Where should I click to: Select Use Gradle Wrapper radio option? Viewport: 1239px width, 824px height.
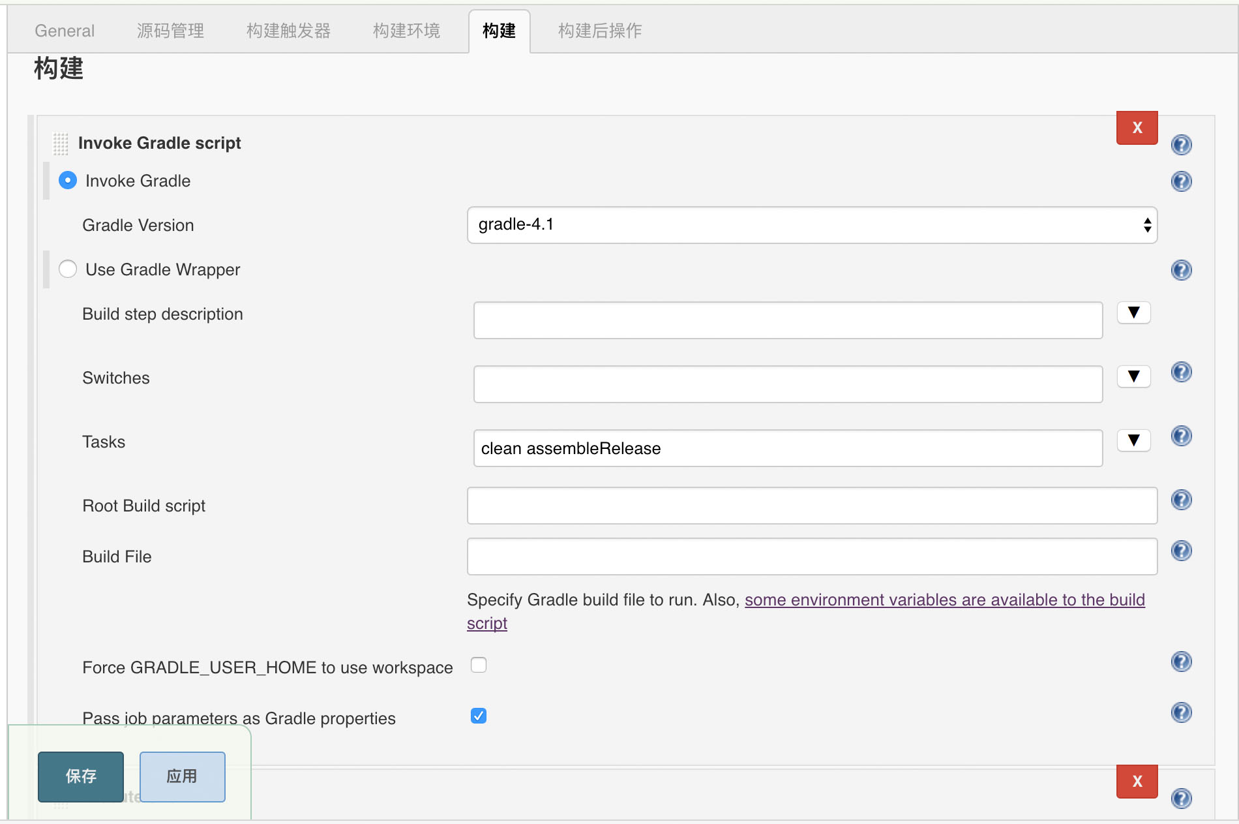(68, 269)
